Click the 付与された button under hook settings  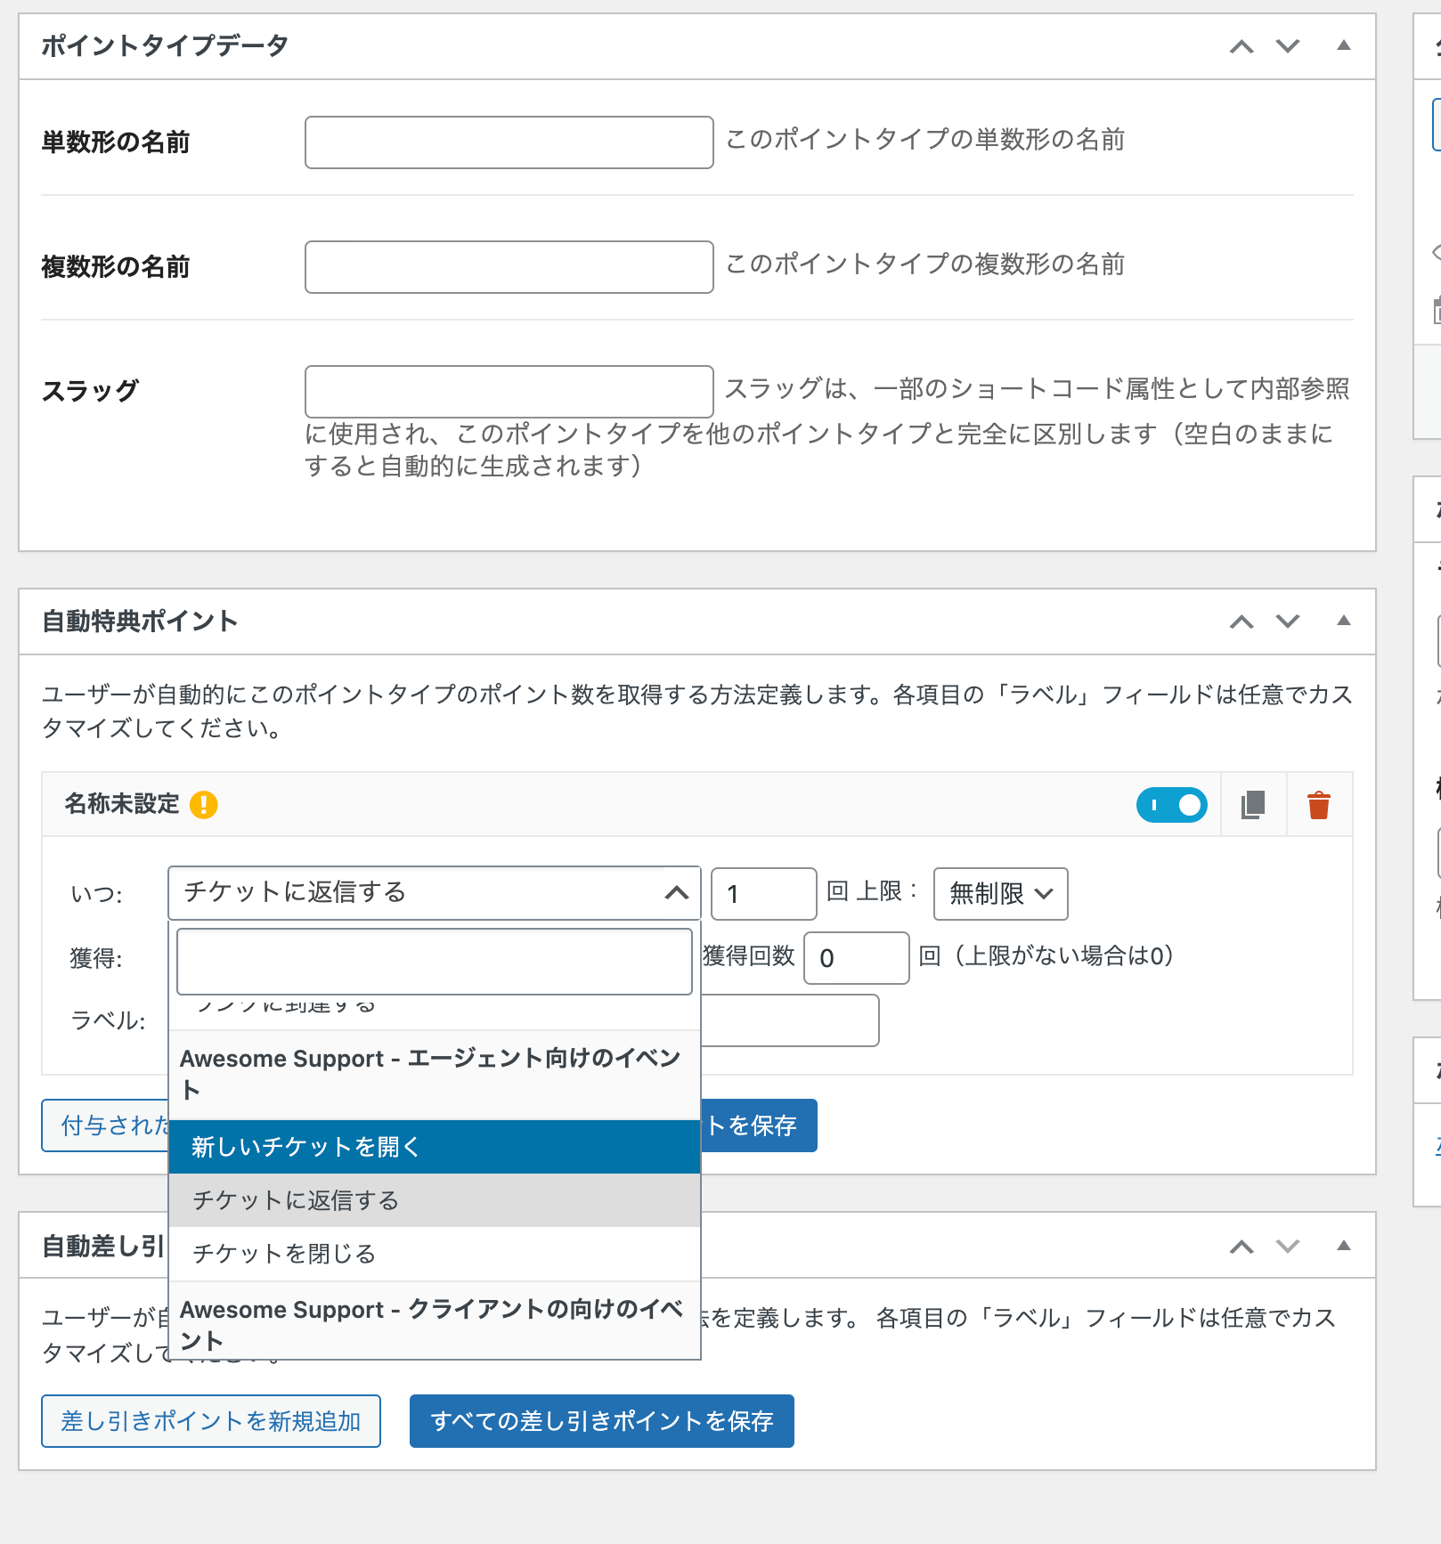[x=105, y=1125]
